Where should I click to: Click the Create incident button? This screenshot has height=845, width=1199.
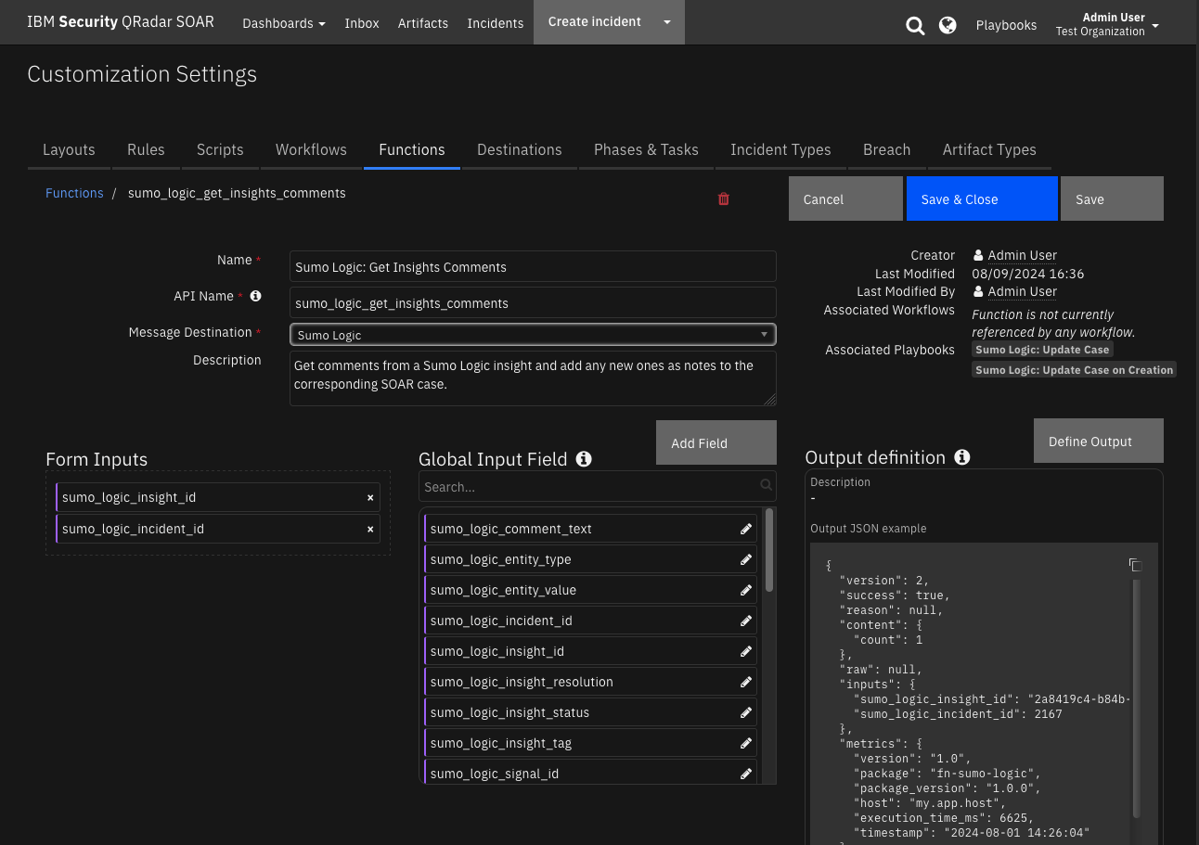coord(595,22)
